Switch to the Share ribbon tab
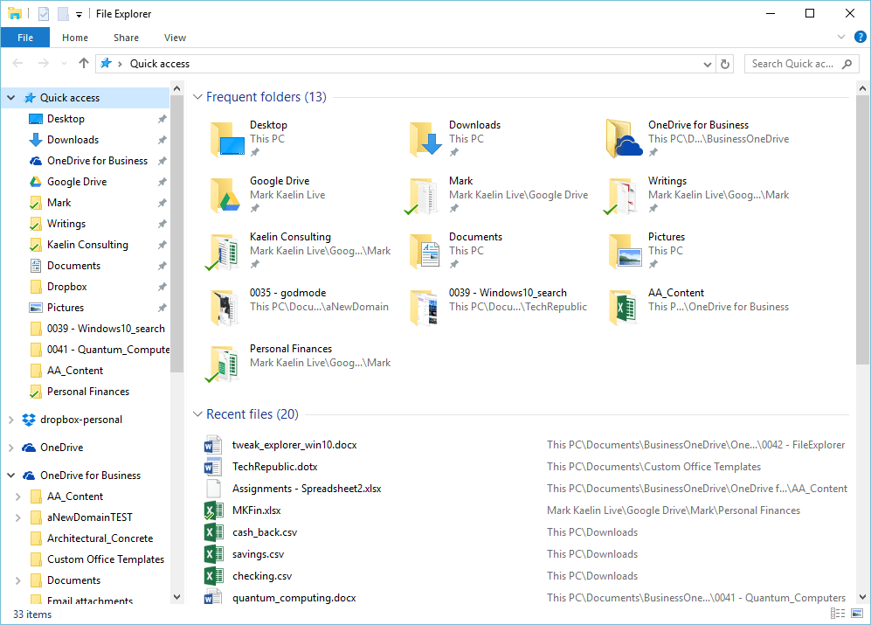The width and height of the screenshot is (871, 625). coord(126,38)
